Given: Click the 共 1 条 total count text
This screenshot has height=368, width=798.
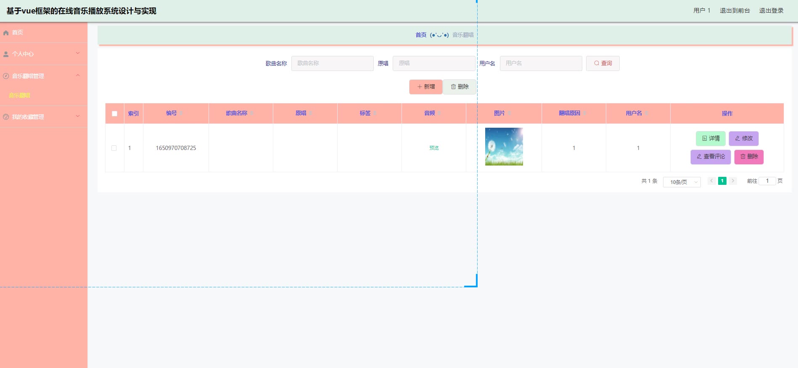Looking at the screenshot, I should coord(649,181).
